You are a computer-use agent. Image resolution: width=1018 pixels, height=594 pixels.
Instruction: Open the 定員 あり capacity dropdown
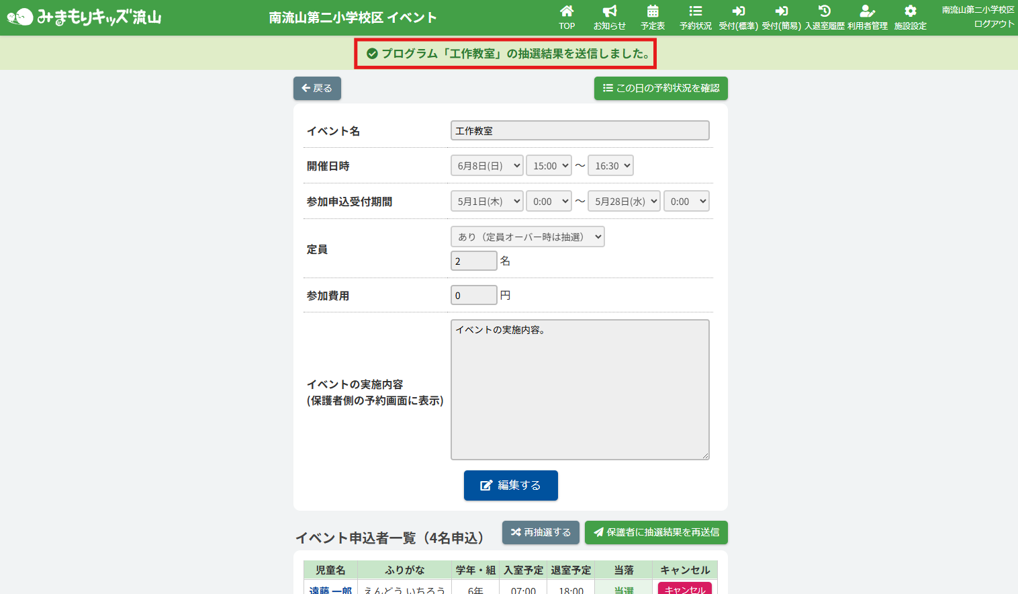527,237
